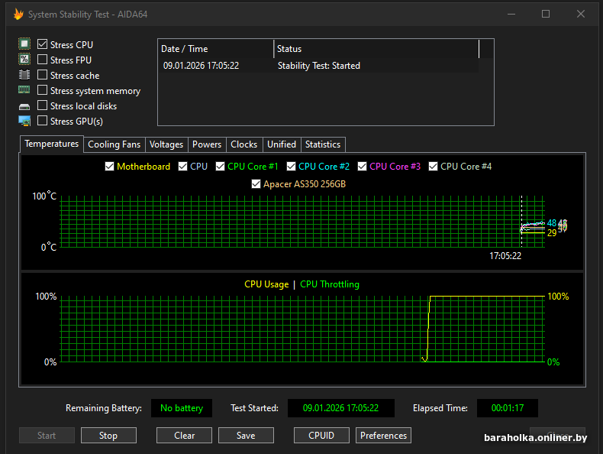Click the FPU icon beside Stress FPU

click(x=24, y=60)
